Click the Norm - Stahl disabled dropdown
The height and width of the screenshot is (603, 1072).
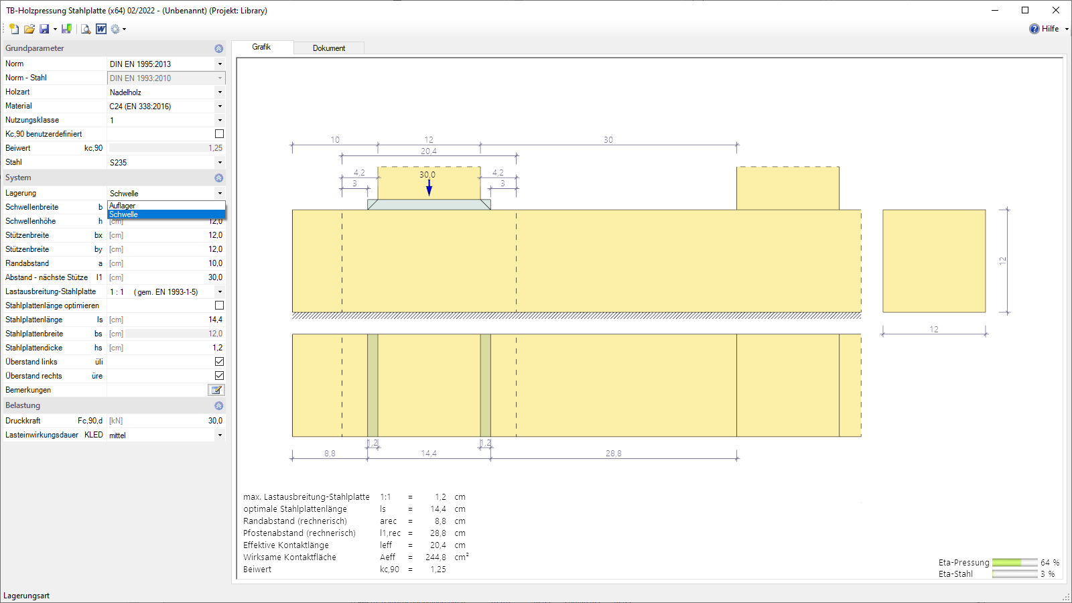(166, 78)
